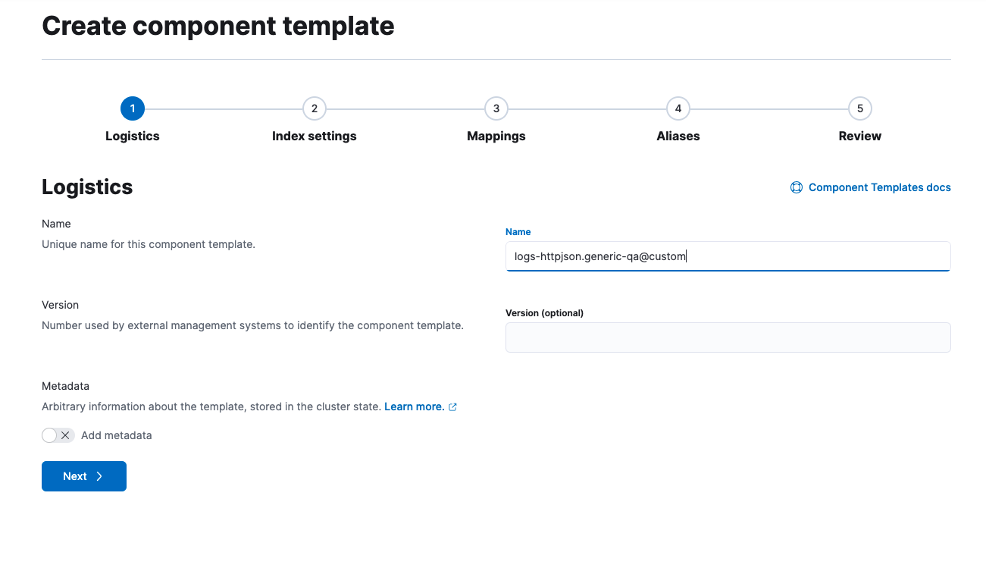Select the Logistics step label
The height and width of the screenshot is (565, 986).
click(x=132, y=136)
